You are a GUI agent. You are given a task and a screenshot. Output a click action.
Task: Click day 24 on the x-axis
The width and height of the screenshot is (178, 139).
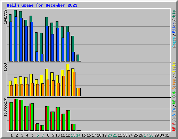[x=130, y=135]
